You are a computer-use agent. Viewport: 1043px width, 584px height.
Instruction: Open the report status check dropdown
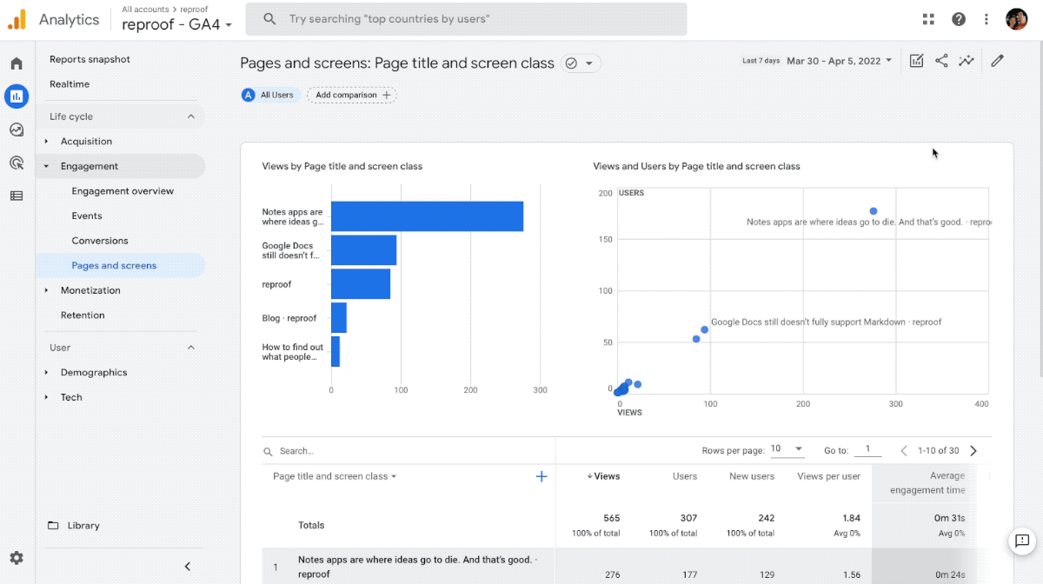coord(581,63)
